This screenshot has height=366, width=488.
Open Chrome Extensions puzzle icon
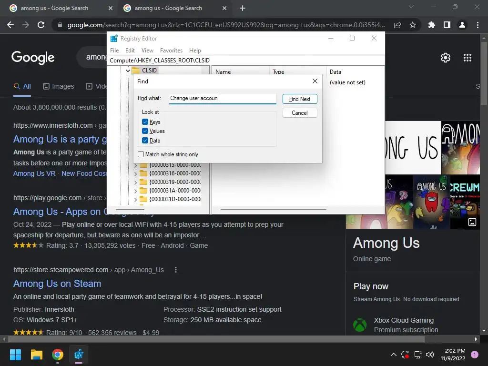432,25
